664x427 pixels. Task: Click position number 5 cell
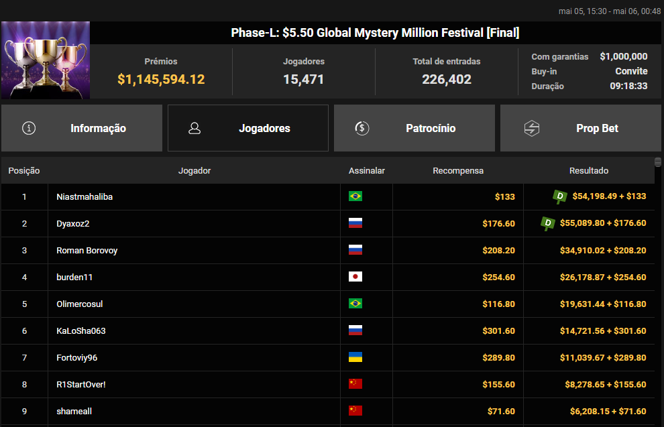point(25,304)
